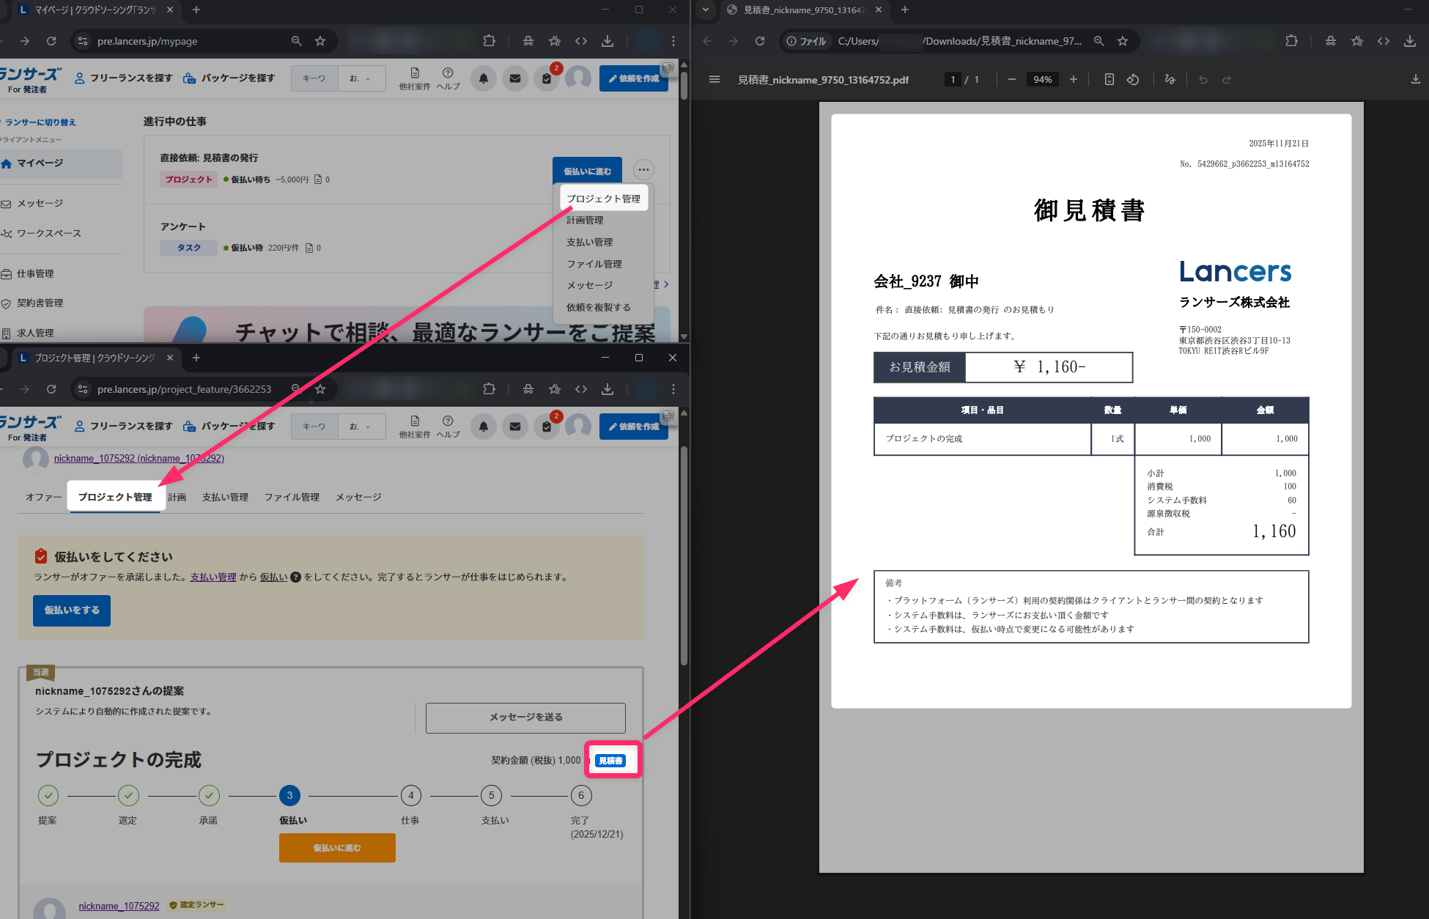Click redo icon in PDF toolbar
1429x919 pixels.
(1227, 79)
